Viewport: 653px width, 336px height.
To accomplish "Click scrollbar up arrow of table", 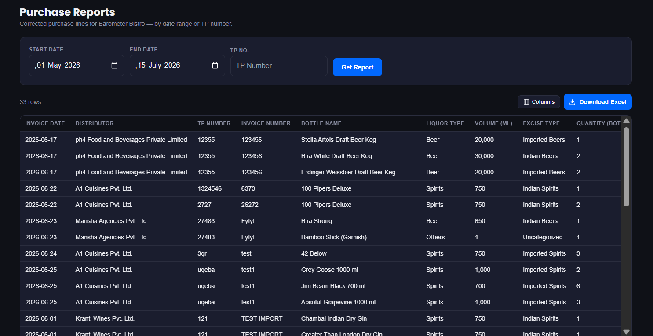I will click(627, 121).
